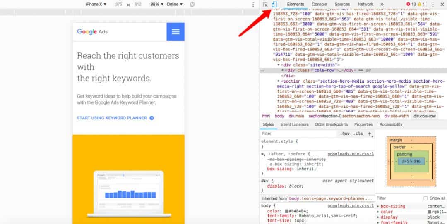Click div.cols-row breadcrumb item
Viewport: 447px width, 224px height.
point(425,116)
